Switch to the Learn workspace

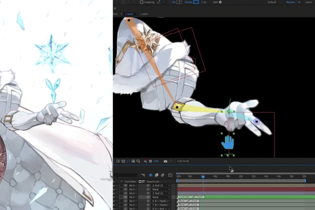(308, 2)
